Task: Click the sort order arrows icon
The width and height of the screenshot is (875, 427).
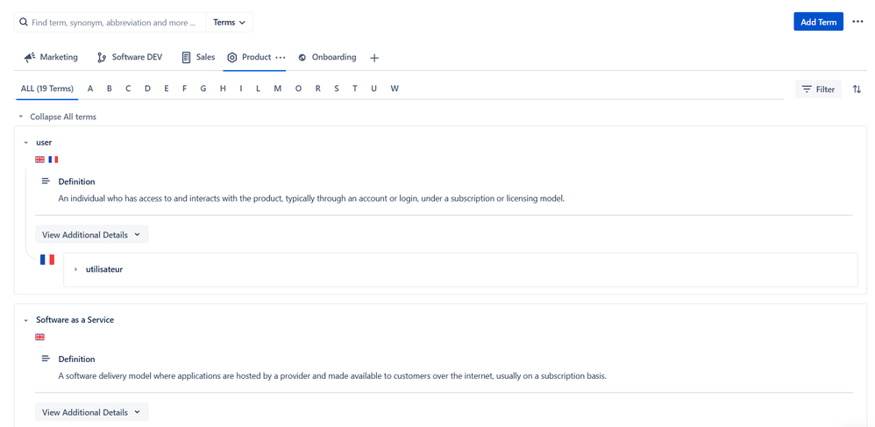Action: pos(857,89)
